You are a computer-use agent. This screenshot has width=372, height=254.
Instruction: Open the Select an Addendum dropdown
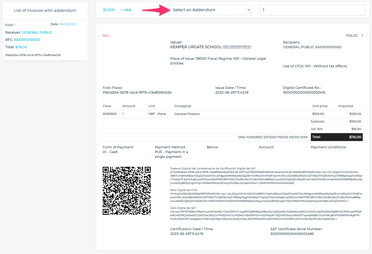[210, 10]
